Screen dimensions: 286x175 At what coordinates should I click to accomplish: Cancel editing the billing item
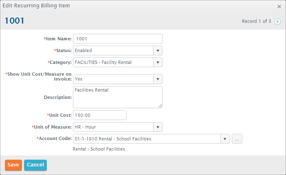point(35,165)
